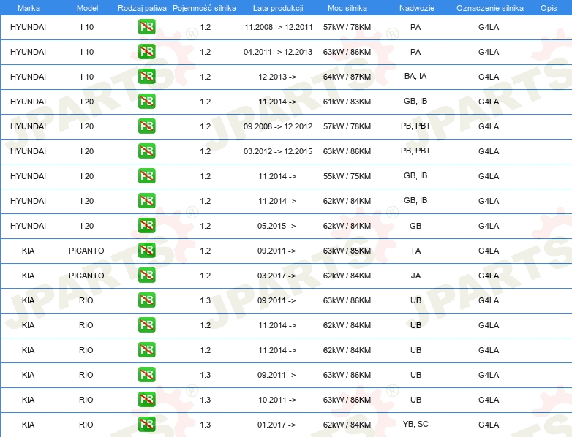The image size is (572, 437).
Task: Click the YB, SC body cell
Action: [415, 424]
